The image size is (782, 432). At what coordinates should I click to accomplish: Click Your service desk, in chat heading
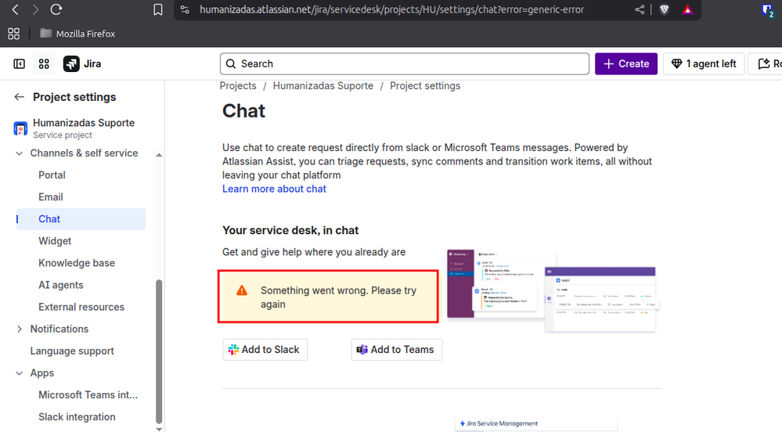(x=290, y=230)
